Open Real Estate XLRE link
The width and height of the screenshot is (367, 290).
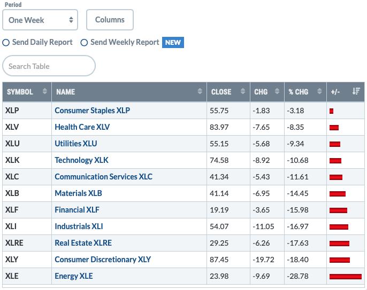click(x=83, y=243)
